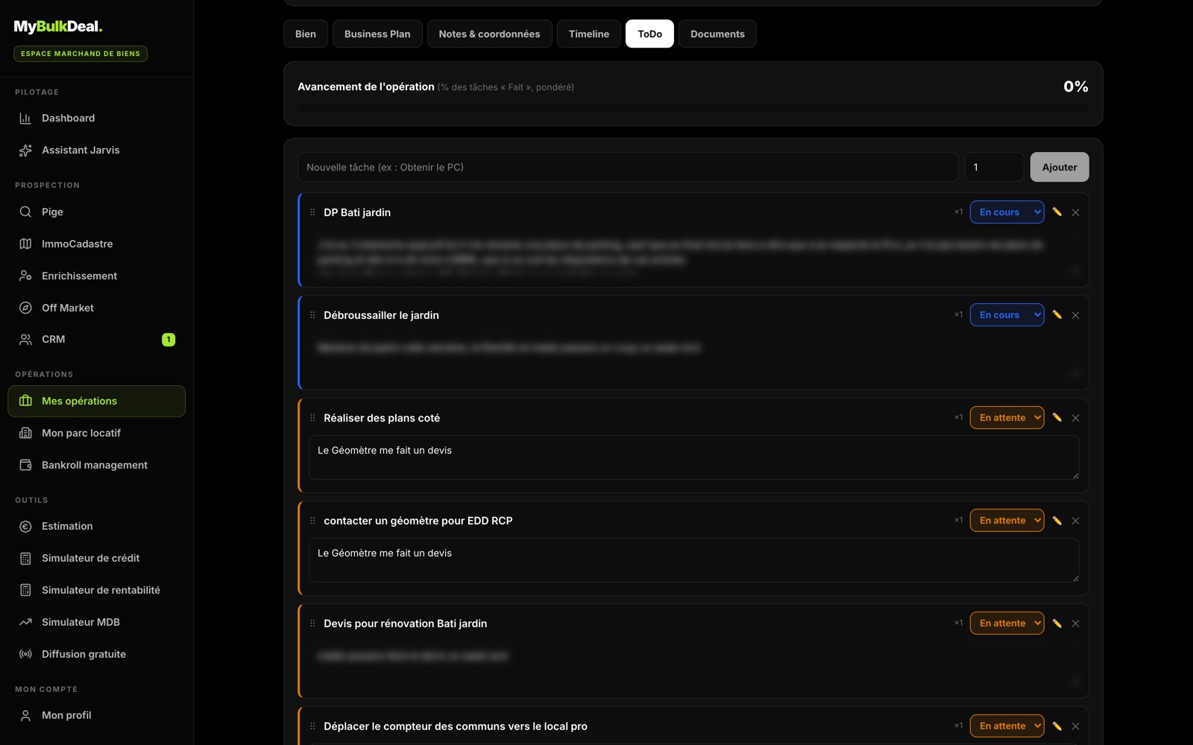Click the task weight number field
This screenshot has height=745, width=1193.
point(994,168)
